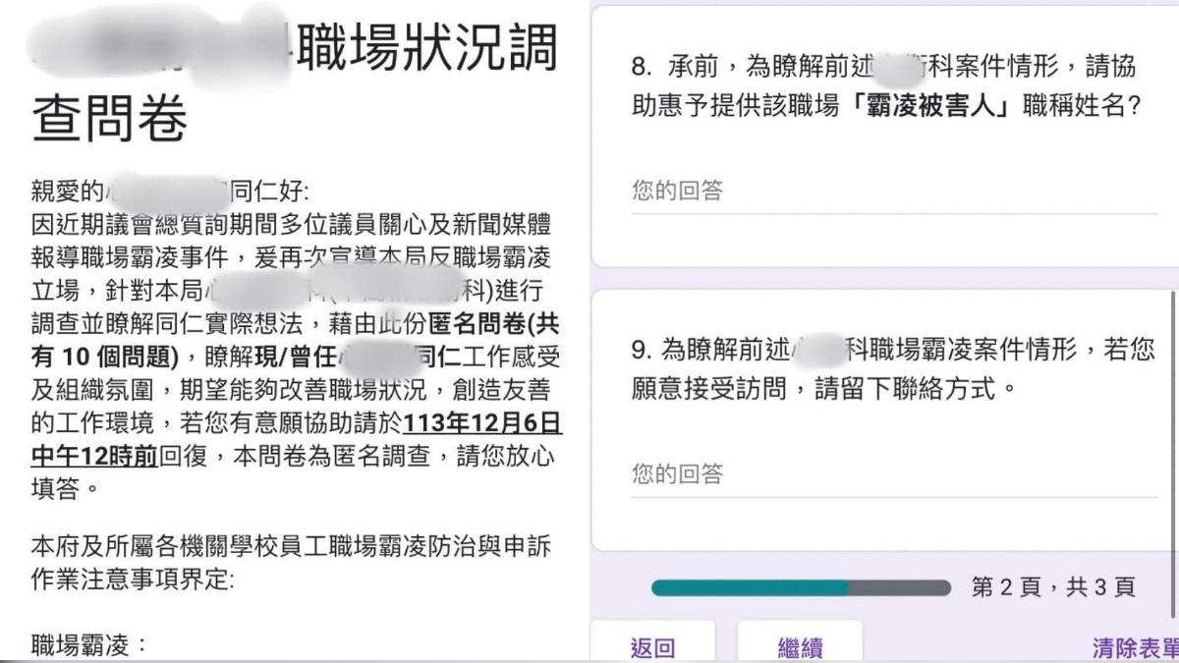Click the 查問卷 title text
Screen dimensions: 1179x663
pyautogui.click(x=110, y=120)
